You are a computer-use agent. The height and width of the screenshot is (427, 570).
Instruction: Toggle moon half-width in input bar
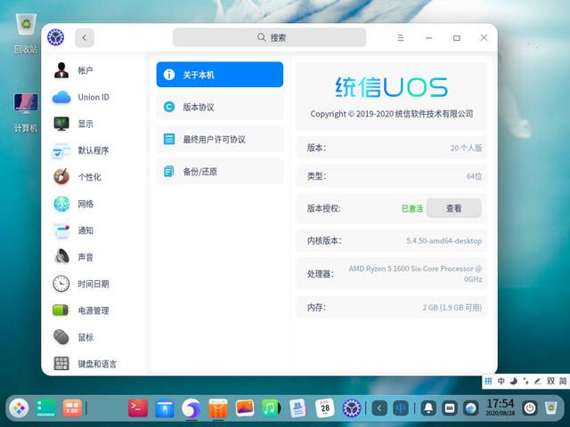click(x=513, y=381)
